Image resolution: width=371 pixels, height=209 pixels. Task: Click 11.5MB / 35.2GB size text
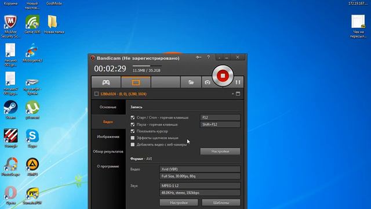coord(147,70)
